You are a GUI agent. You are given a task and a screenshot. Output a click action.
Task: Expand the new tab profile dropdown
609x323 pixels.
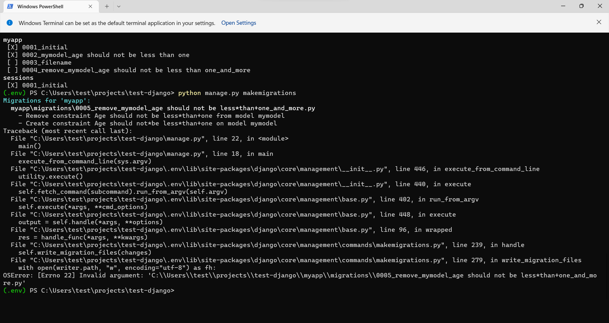[x=119, y=6]
